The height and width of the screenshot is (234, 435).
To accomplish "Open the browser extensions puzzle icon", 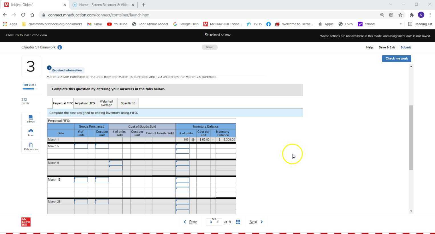I will (x=412, y=15).
